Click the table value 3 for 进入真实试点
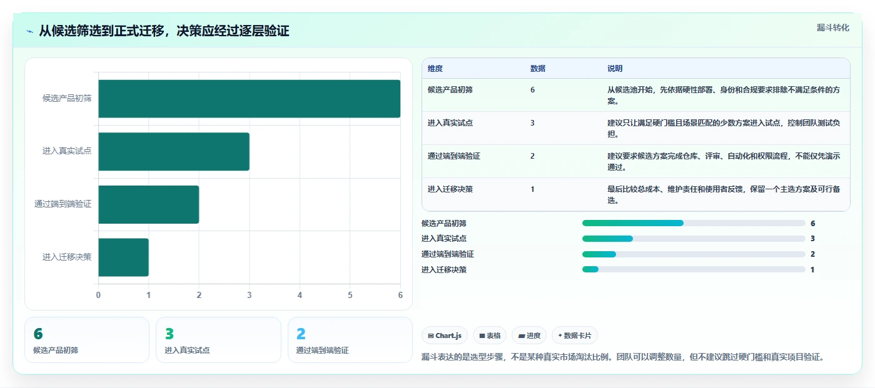The width and height of the screenshot is (875, 388). click(533, 123)
